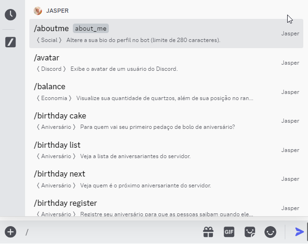
Task: Choose the /avatar command
Action: click(x=46, y=58)
